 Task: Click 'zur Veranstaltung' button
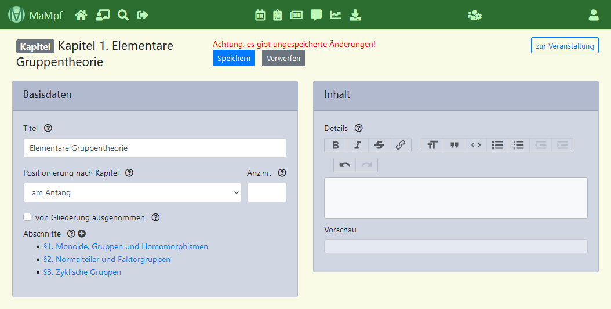tap(564, 46)
